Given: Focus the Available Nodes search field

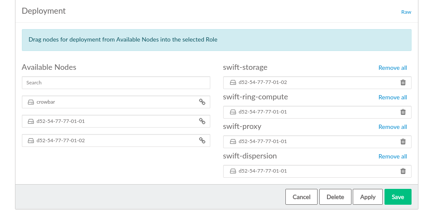Looking at the screenshot, I should [x=116, y=83].
